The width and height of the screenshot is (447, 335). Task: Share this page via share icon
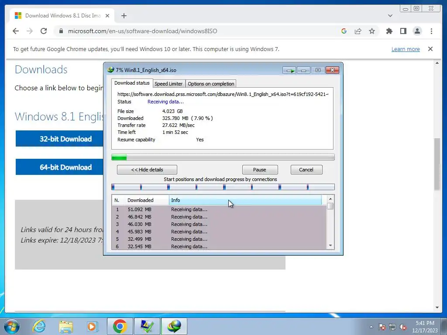click(x=358, y=31)
